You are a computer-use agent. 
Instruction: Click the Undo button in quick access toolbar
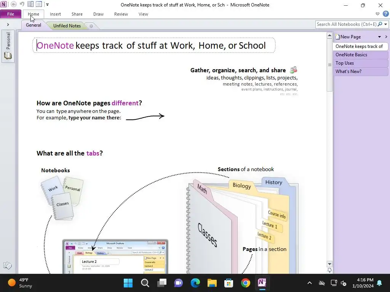pyautogui.click(x=22, y=4)
